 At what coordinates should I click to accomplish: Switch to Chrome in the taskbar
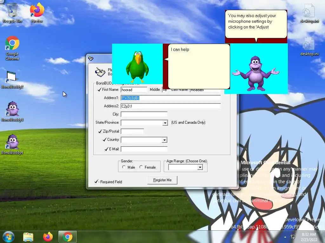pos(68,237)
